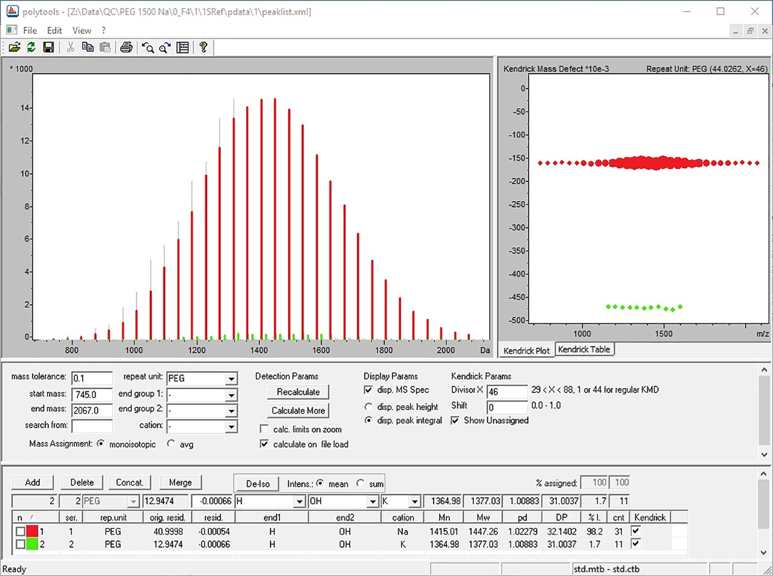
Task: Open the peak table list icon
Action: pos(182,47)
